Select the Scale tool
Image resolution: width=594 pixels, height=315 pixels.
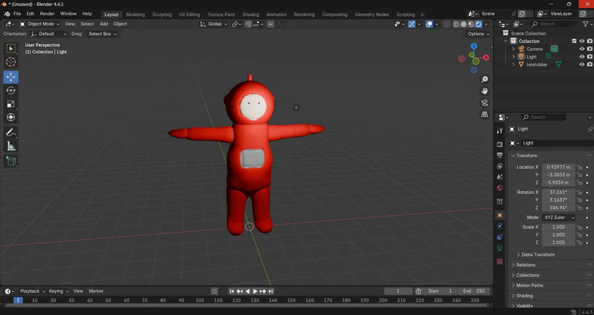[x=11, y=104]
